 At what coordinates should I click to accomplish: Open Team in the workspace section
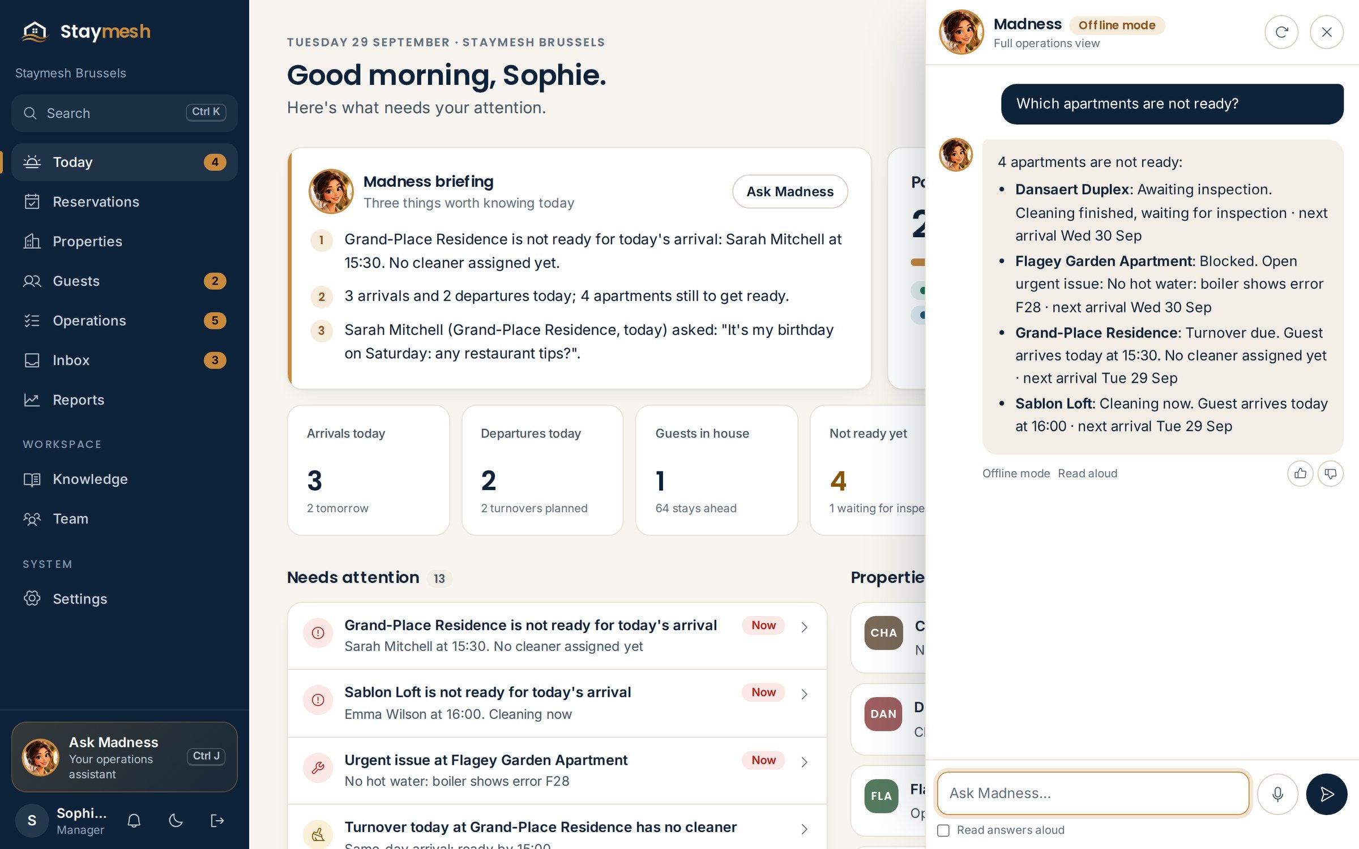tap(125, 519)
